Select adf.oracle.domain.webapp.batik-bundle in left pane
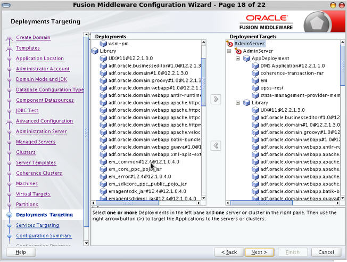This screenshot has width=347, height=262. click(155, 140)
